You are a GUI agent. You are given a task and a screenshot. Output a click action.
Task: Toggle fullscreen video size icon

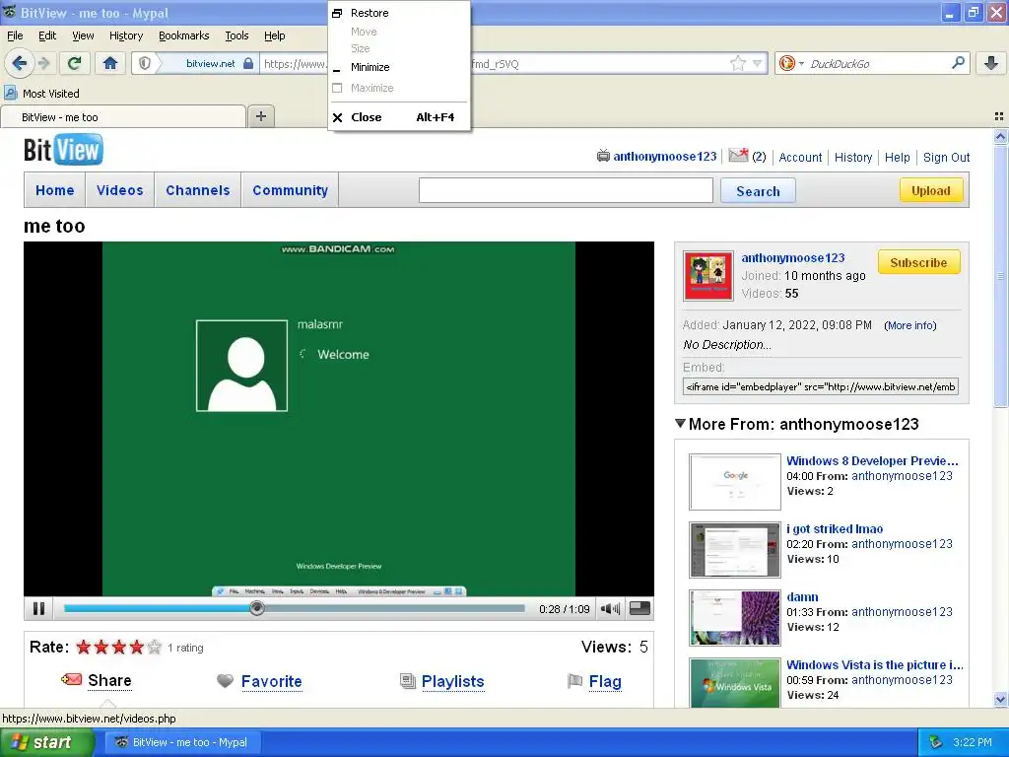click(639, 608)
